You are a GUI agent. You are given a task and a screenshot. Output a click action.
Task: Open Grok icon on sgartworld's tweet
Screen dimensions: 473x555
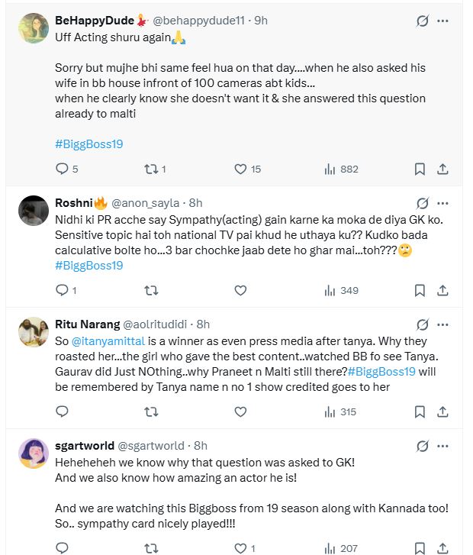422,446
